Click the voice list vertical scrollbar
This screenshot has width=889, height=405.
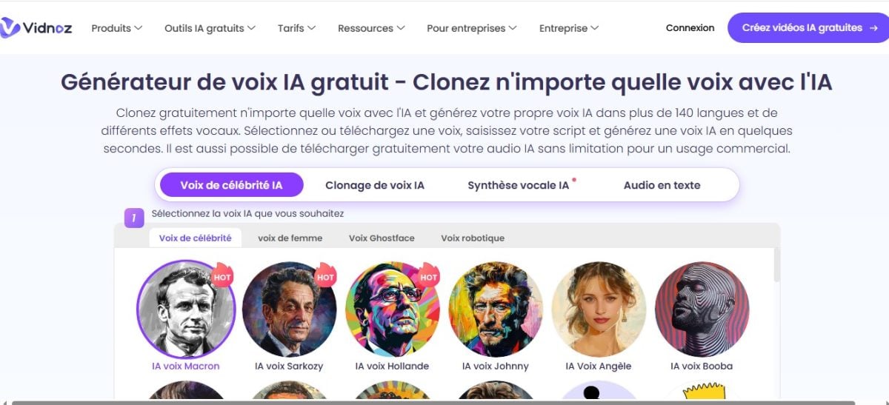tap(776, 267)
